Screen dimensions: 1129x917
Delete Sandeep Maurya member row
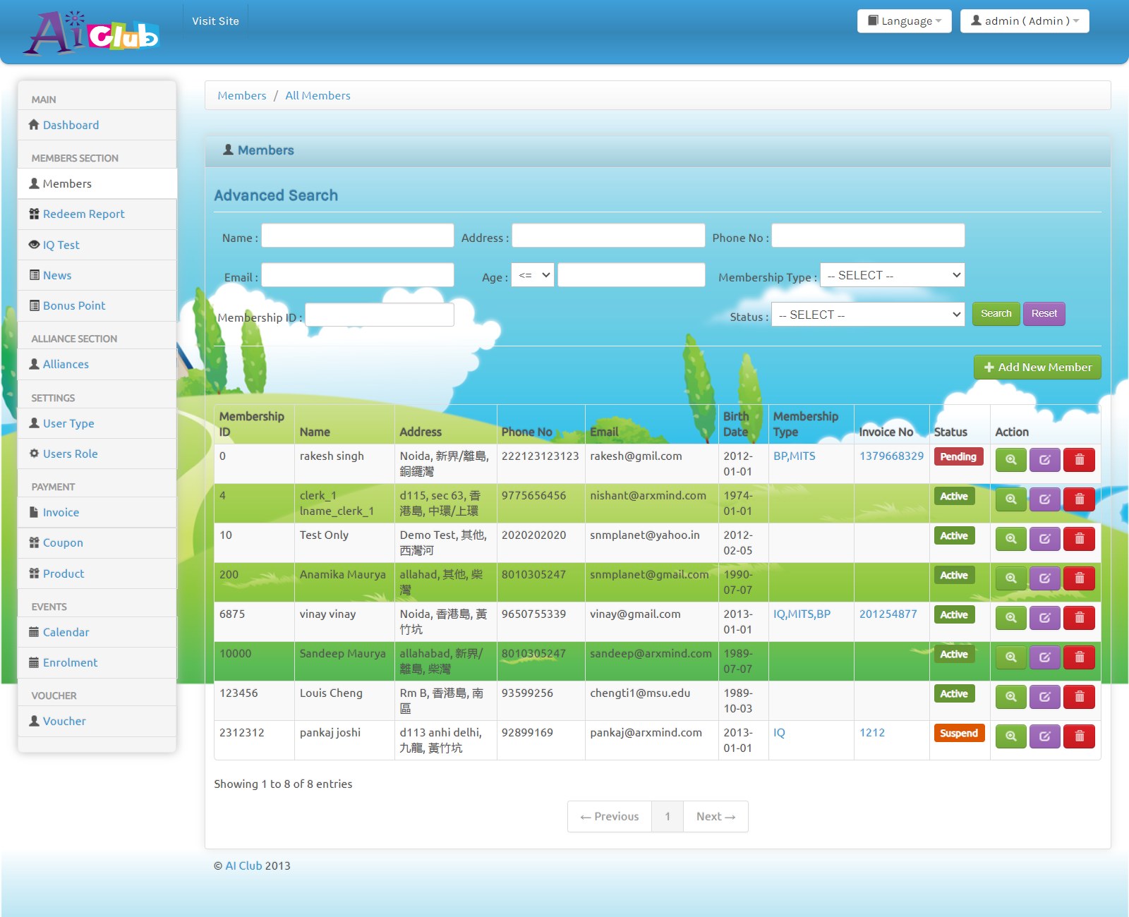[1079, 657]
